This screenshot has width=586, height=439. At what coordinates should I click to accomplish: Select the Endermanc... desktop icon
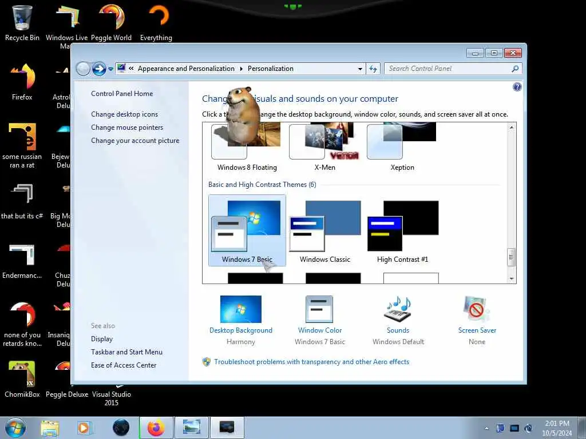[x=22, y=261]
